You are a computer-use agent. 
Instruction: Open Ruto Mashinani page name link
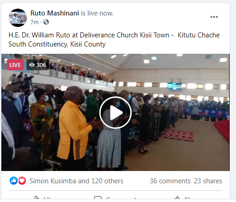coord(55,13)
